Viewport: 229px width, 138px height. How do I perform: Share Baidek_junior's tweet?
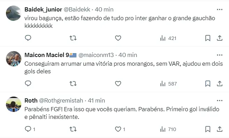point(220,38)
